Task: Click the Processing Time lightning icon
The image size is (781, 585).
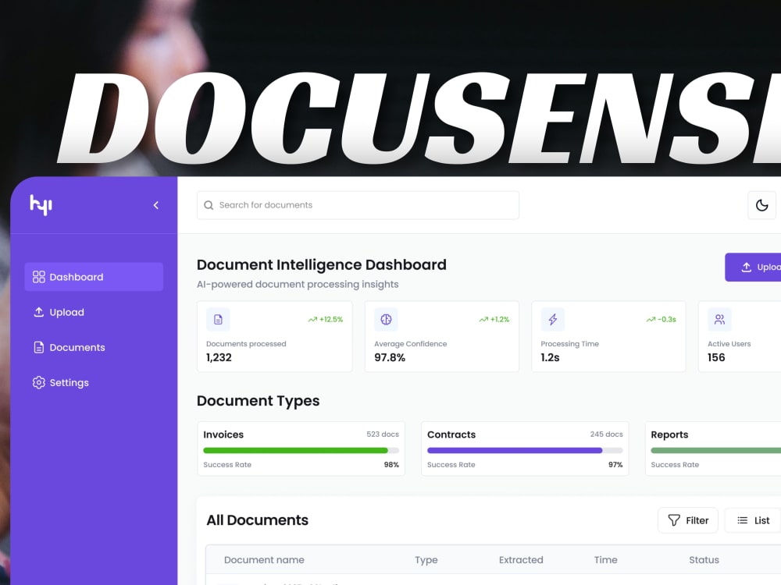Action: click(x=553, y=319)
